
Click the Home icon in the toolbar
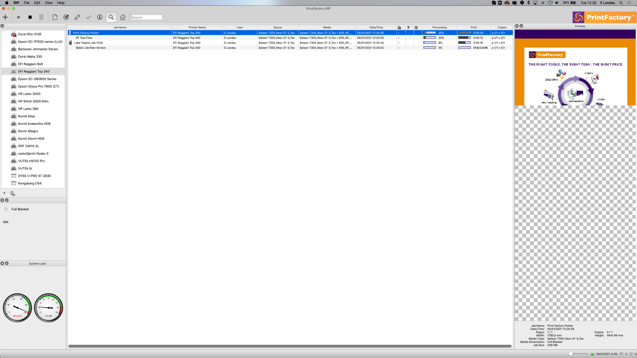[123, 17]
